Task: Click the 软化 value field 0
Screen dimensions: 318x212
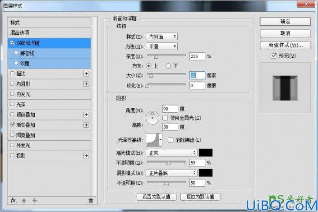Action: pyautogui.click(x=197, y=85)
